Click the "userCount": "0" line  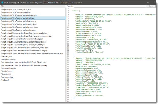[84, 93]
